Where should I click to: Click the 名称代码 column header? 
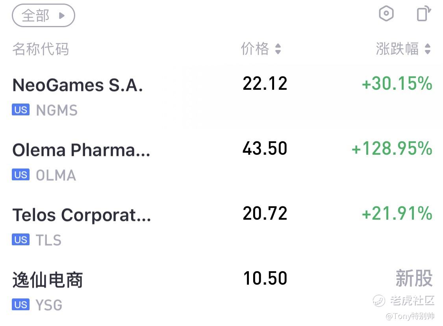[41, 49]
